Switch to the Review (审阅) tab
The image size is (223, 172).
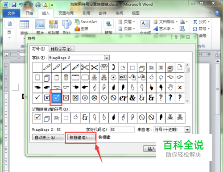click(x=119, y=13)
